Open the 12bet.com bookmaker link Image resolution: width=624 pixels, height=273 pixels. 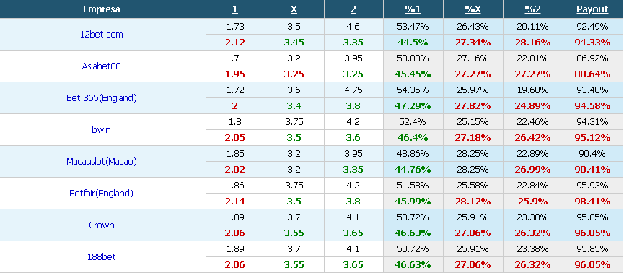tap(102, 34)
